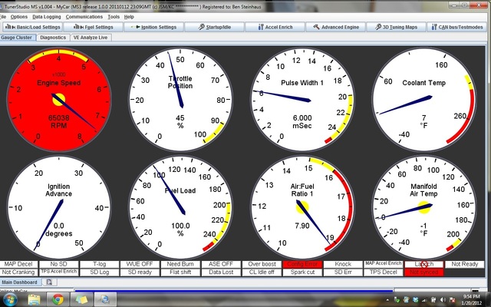Click the Flat shift indicator
Viewport: 491px width, 307px height.
pyautogui.click(x=181, y=272)
